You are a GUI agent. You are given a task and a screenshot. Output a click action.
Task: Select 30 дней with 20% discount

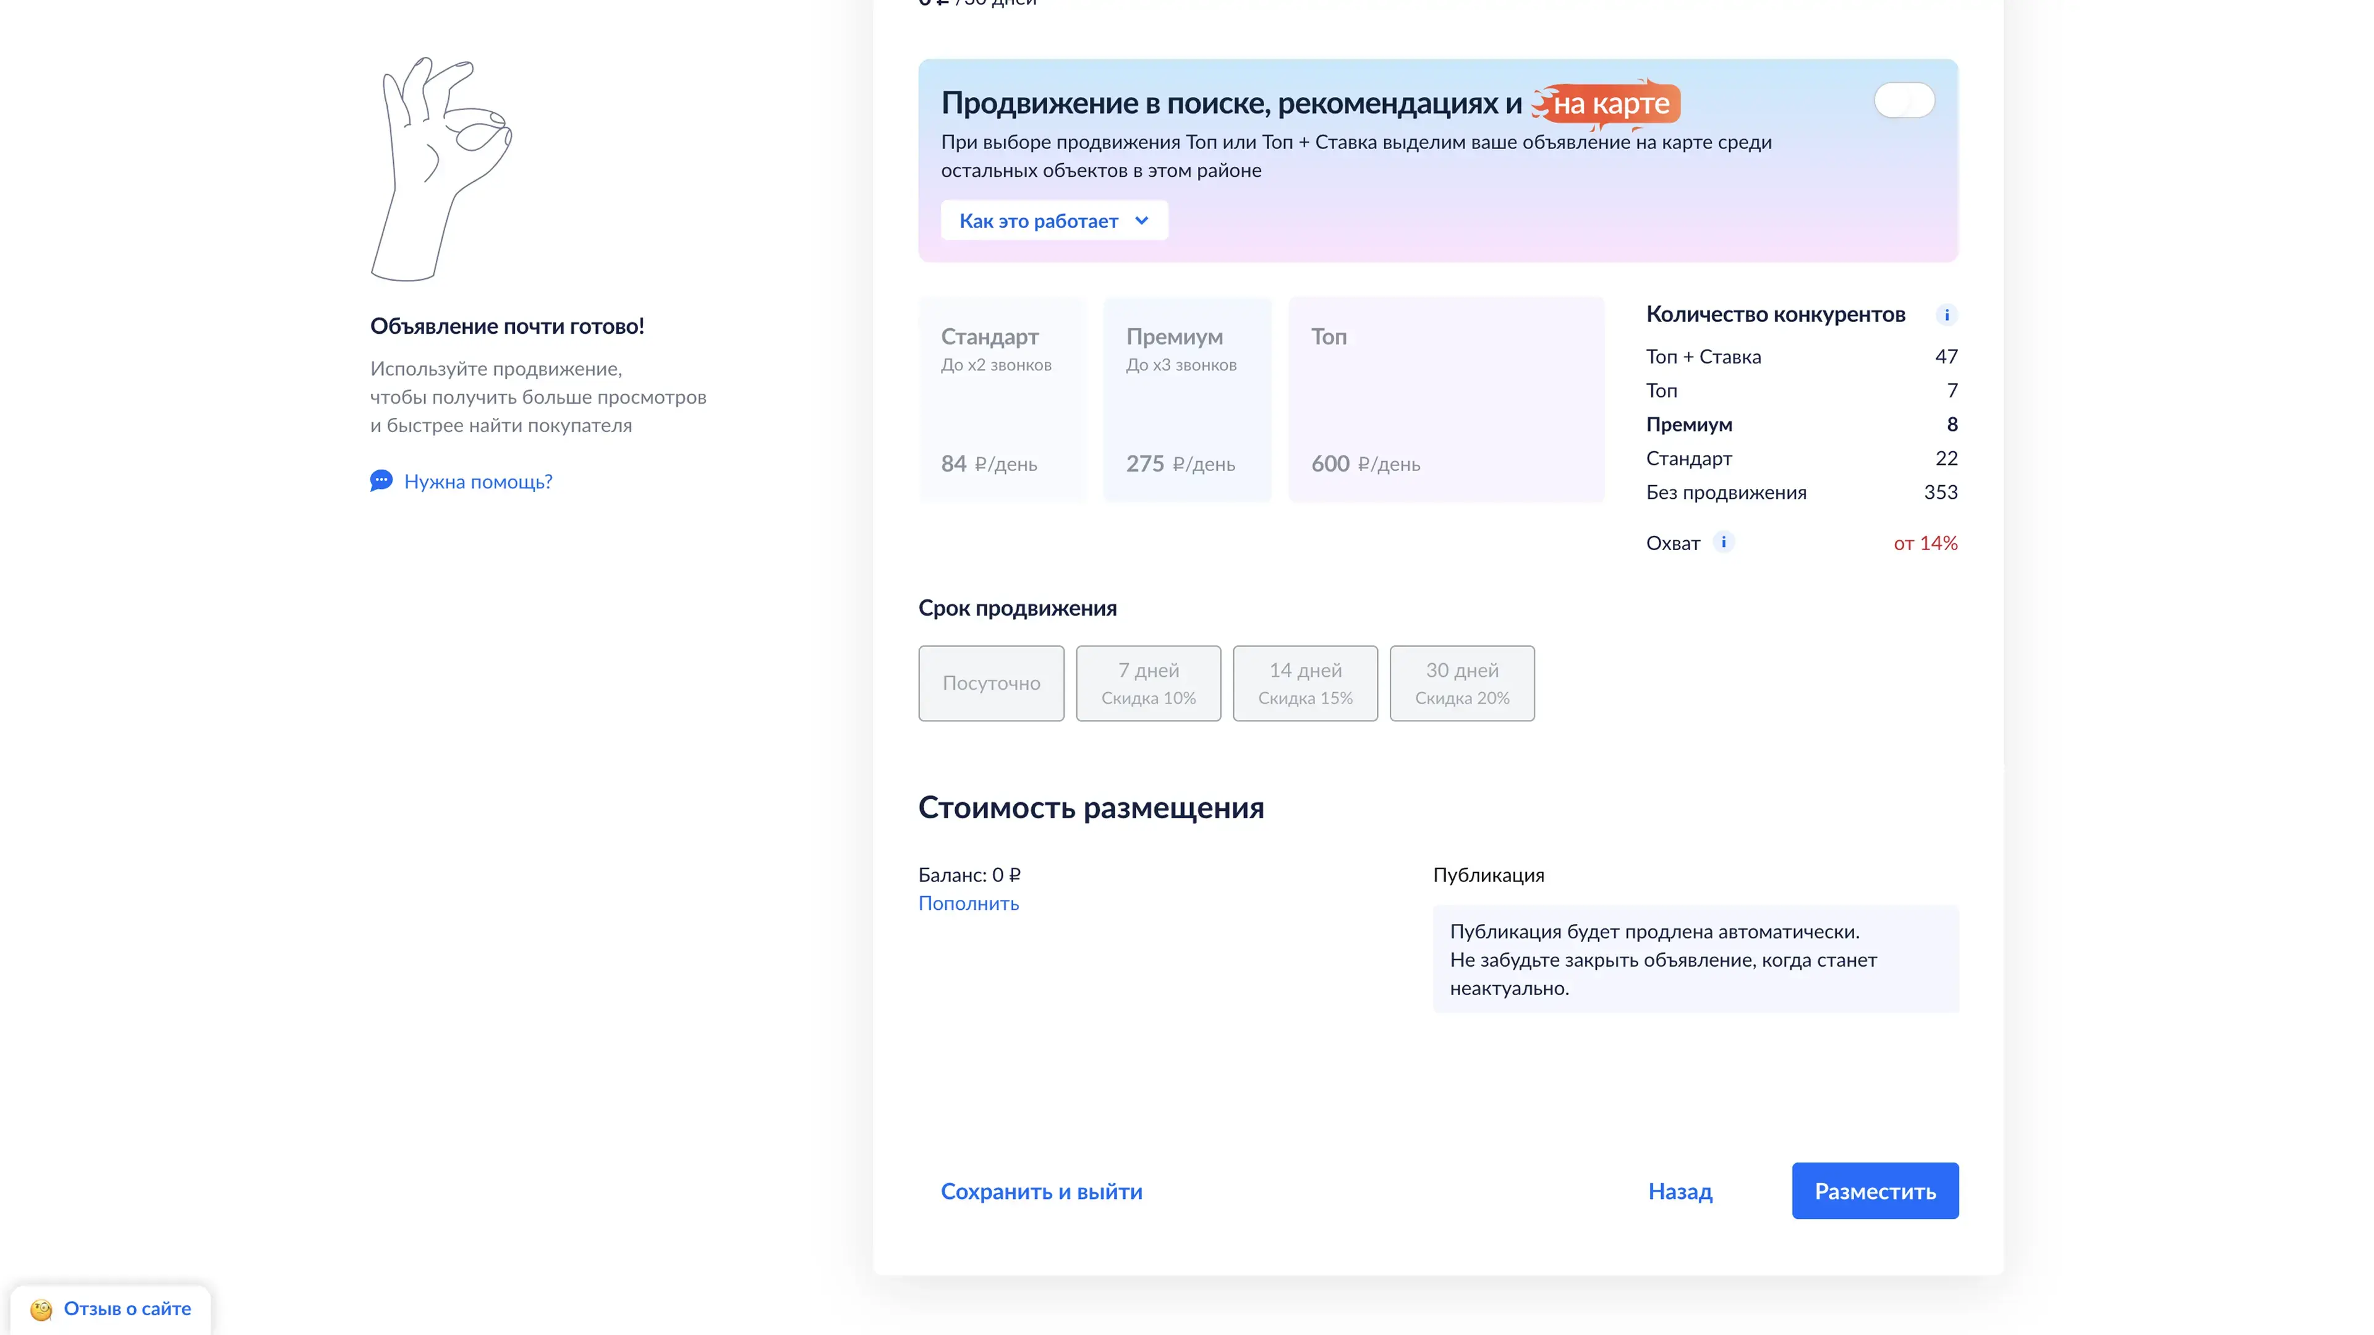[x=1461, y=684]
